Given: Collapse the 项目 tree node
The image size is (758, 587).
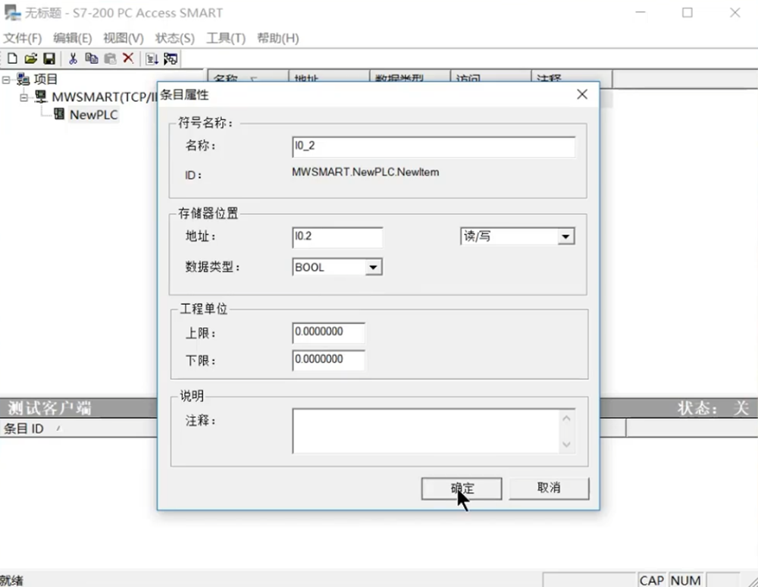Looking at the screenshot, I should pos(7,79).
